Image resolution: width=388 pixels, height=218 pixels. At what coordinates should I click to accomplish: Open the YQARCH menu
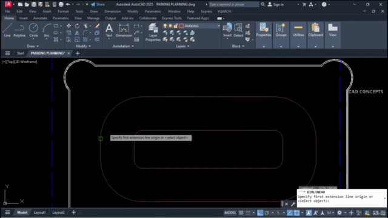224,12
